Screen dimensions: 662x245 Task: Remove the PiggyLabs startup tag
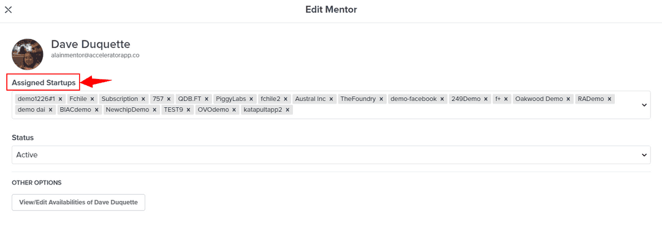[251, 99]
